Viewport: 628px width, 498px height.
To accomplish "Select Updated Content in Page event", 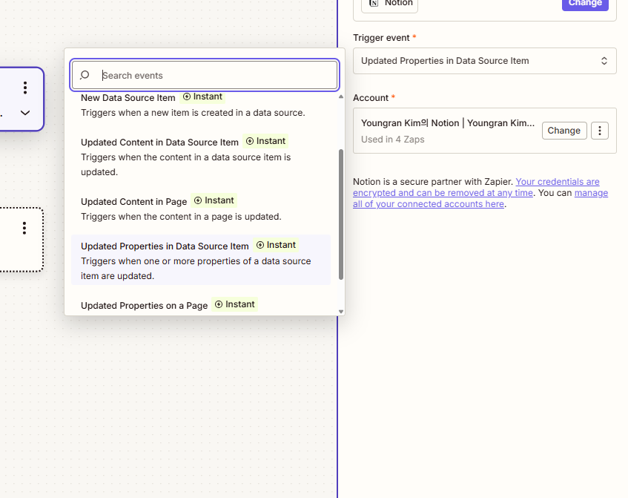I will [x=201, y=209].
